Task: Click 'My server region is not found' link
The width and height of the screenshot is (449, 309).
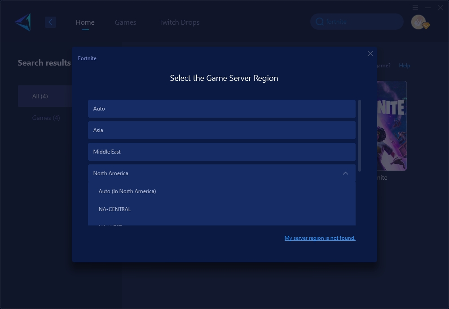Action: coord(320,238)
